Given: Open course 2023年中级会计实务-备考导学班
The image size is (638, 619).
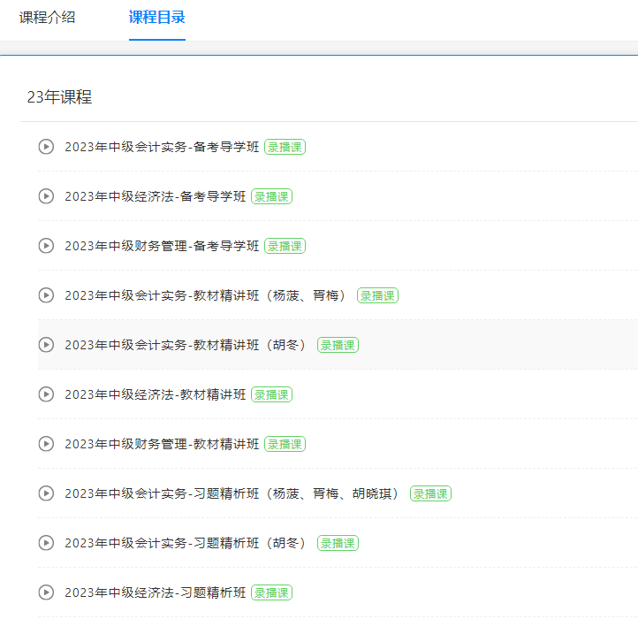Looking at the screenshot, I should point(162,147).
